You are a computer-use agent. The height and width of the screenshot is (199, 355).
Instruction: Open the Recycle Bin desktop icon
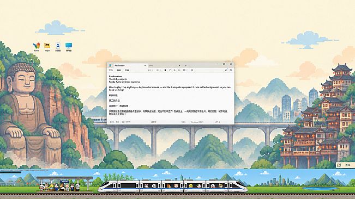(58, 47)
